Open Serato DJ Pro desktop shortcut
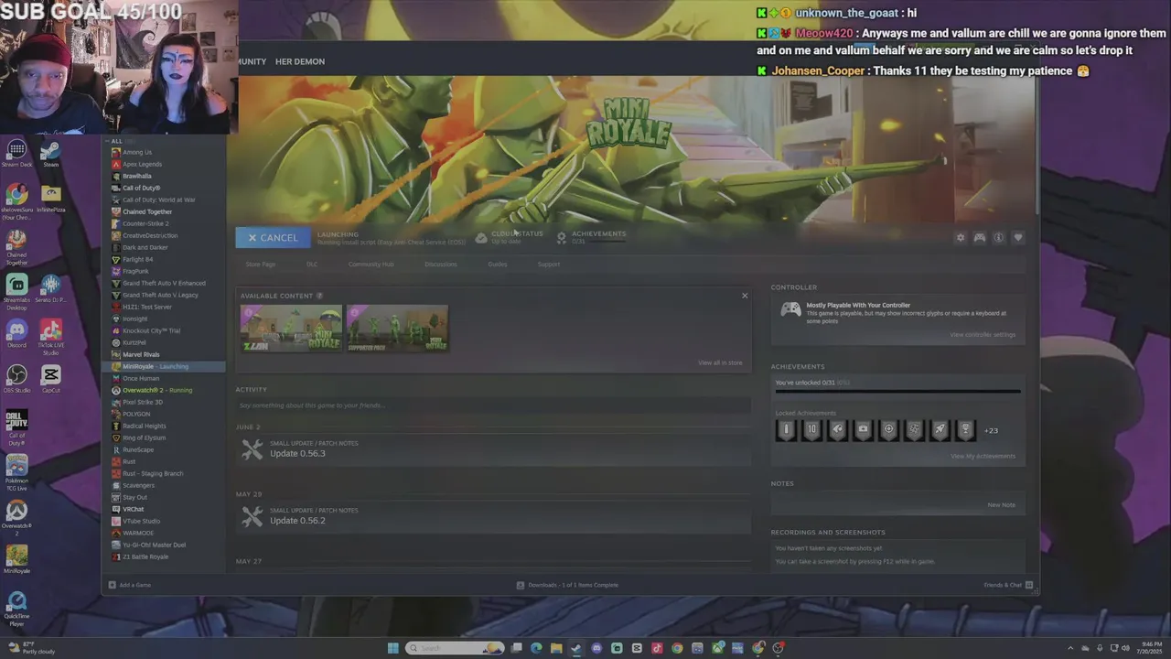The height and width of the screenshot is (659, 1171). point(51,289)
